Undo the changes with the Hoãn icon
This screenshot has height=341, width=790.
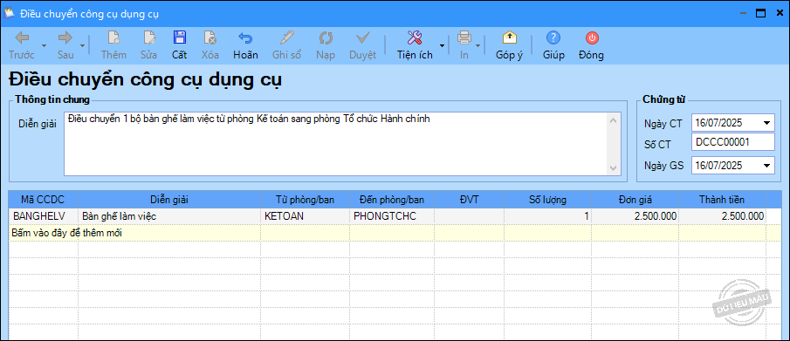[245, 38]
